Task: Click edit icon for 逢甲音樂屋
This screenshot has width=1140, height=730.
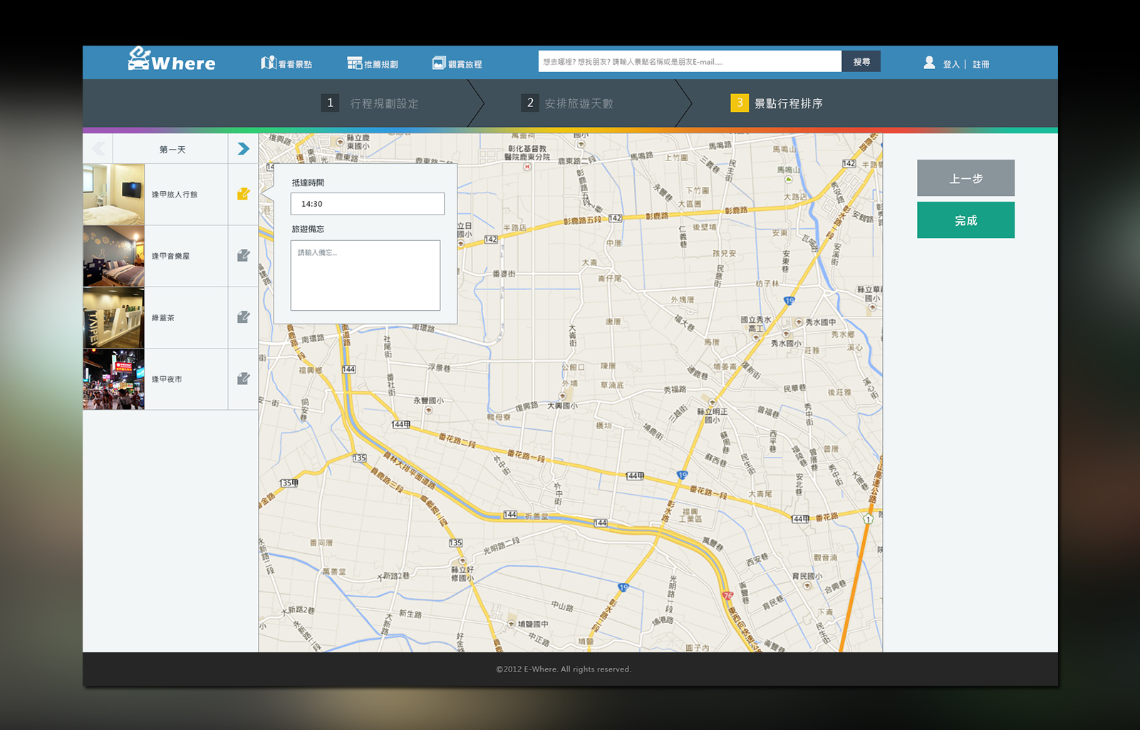Action: pyautogui.click(x=244, y=256)
